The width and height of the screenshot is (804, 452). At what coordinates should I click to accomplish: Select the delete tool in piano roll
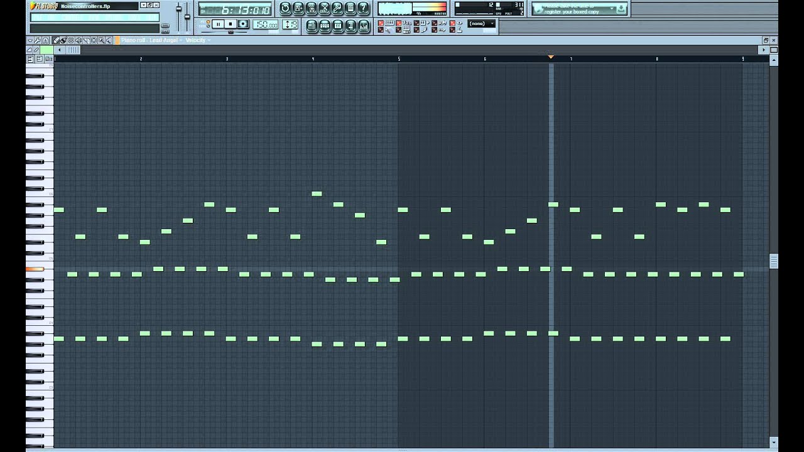pos(71,40)
